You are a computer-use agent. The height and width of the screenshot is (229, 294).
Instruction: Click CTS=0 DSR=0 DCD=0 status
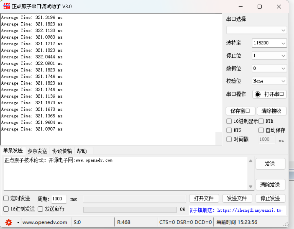pyautogui.click(x=186, y=222)
